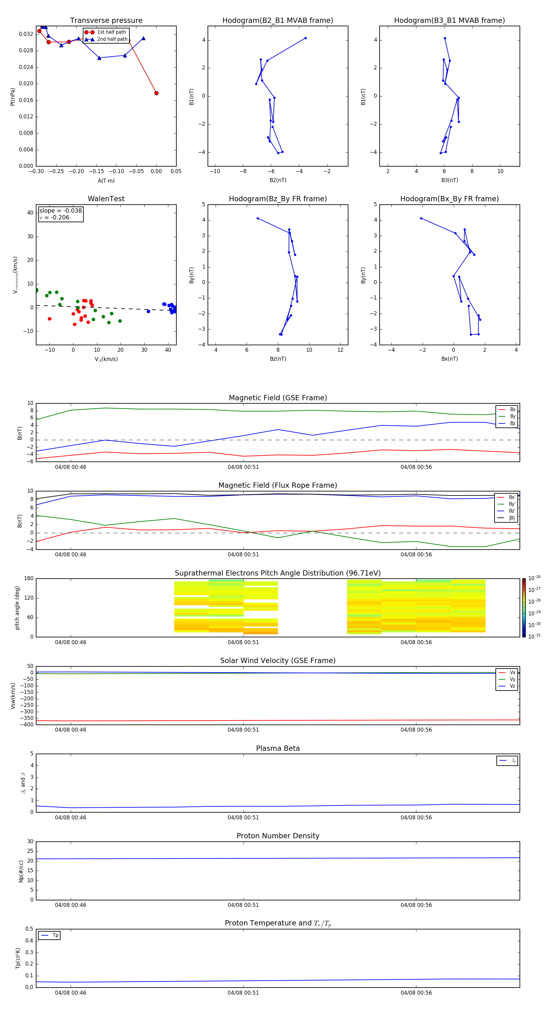The width and height of the screenshot is (556, 1020).
Task: Click the Vz legend entry in Solar Wind plot
Action: 507,686
